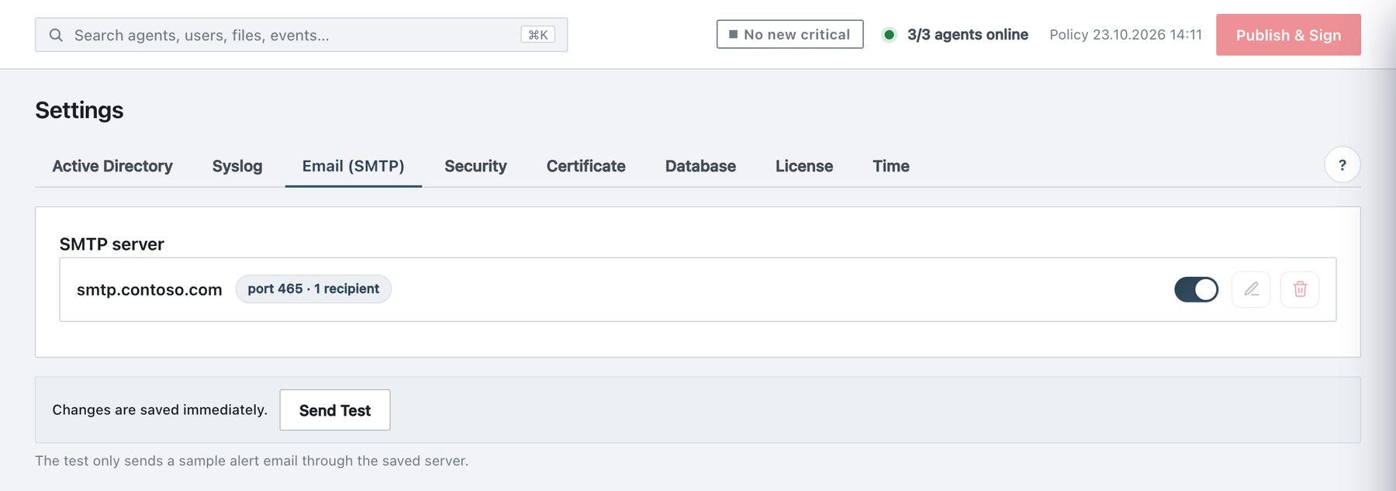
Task: Click the search magnifier icon
Action: pos(56,35)
